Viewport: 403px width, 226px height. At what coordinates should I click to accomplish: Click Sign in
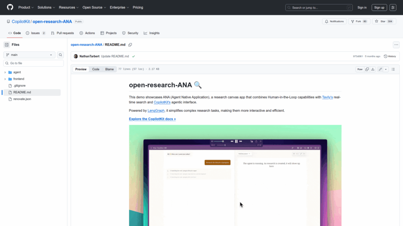pyautogui.click(x=362, y=8)
